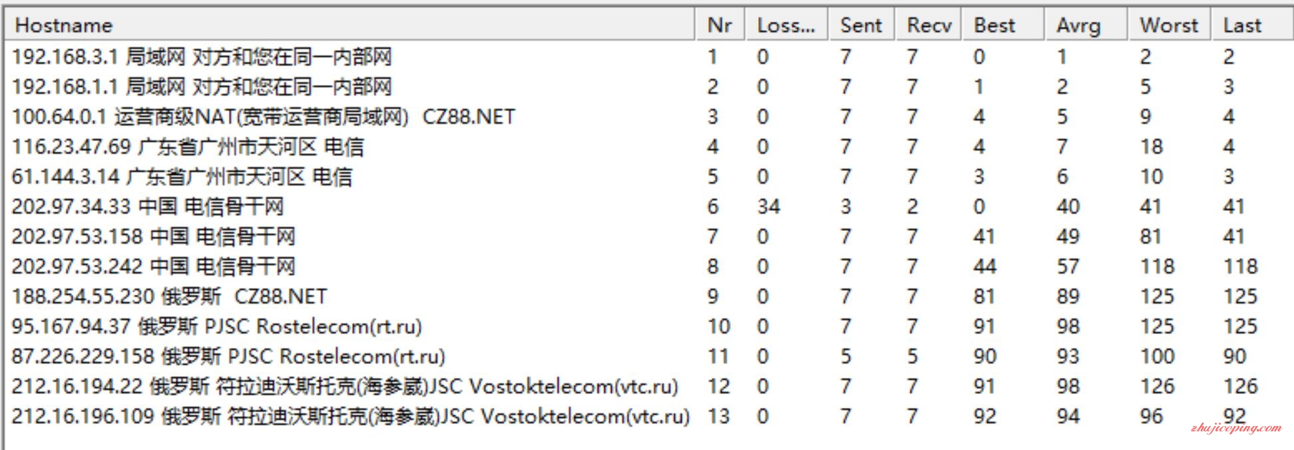
Task: Sort by the Avrg column header
Action: pos(1086,25)
